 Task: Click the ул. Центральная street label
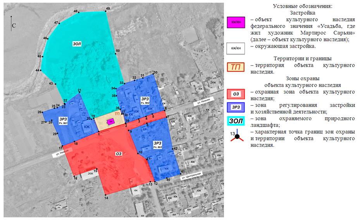pyautogui.click(x=191, y=176)
